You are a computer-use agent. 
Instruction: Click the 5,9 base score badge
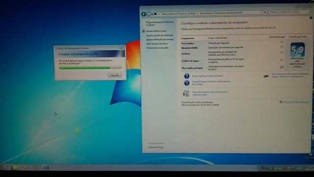pyautogui.click(x=297, y=50)
